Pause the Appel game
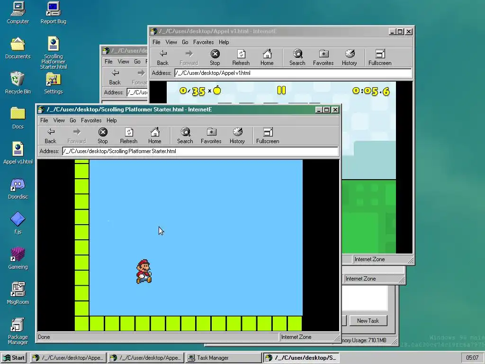 point(281,90)
